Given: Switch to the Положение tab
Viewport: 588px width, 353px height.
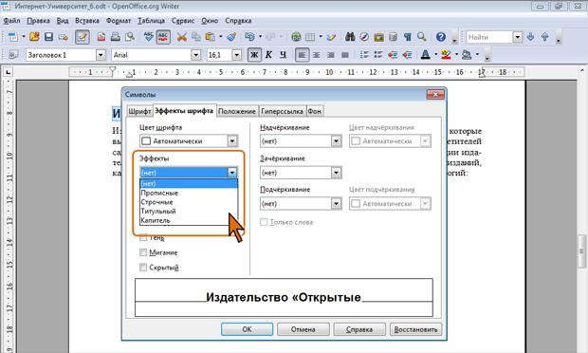Looking at the screenshot, I should click(x=237, y=111).
